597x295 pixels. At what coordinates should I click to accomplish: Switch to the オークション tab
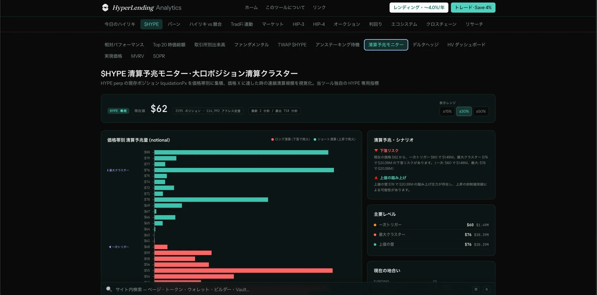pyautogui.click(x=347, y=24)
